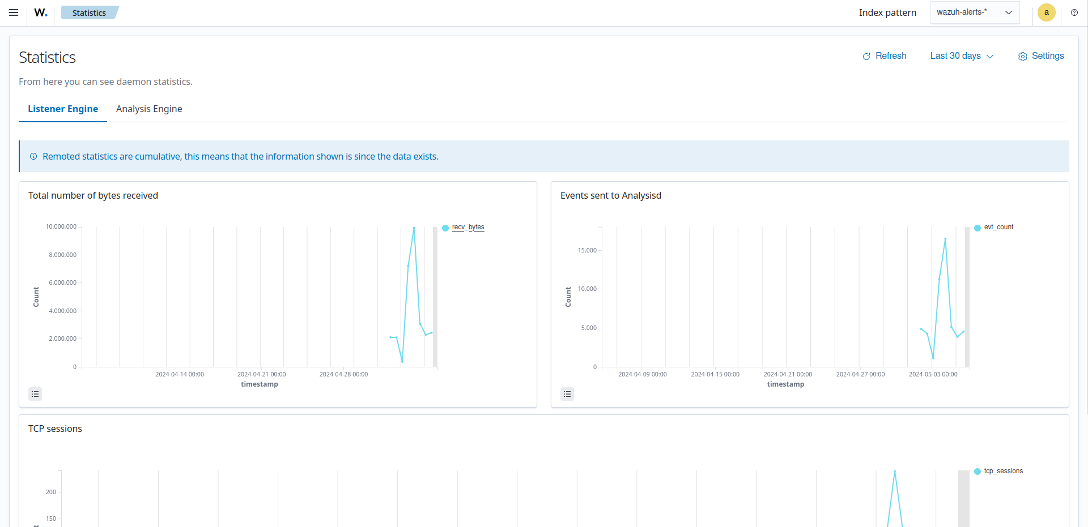Click the Settings gear icon
Image resolution: width=1088 pixels, height=527 pixels.
click(x=1022, y=57)
